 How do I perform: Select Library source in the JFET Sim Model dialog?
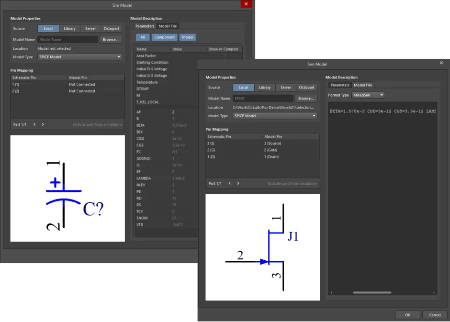(x=265, y=88)
